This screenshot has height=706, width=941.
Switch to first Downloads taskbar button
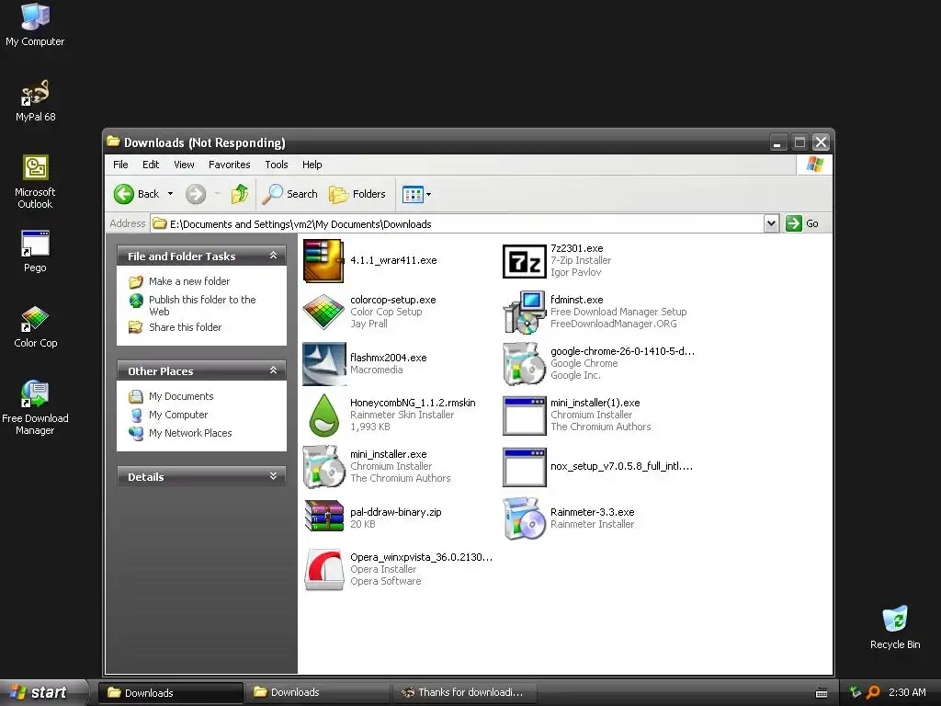pyautogui.click(x=171, y=693)
